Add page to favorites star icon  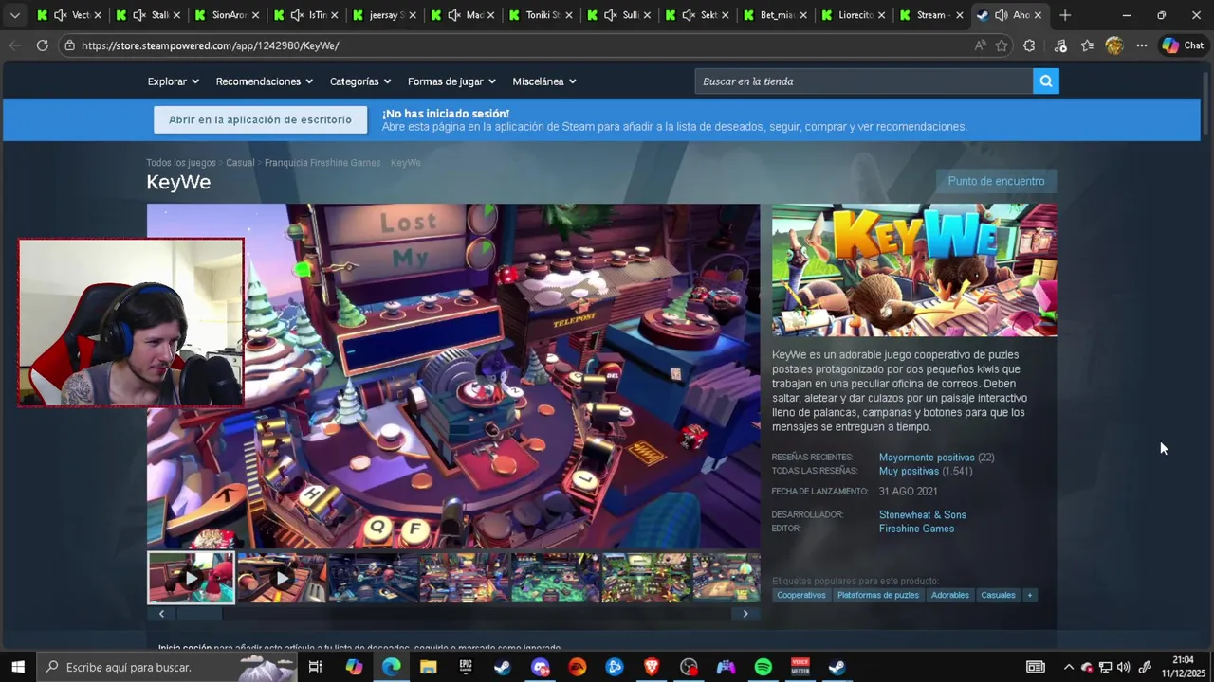(x=1002, y=45)
